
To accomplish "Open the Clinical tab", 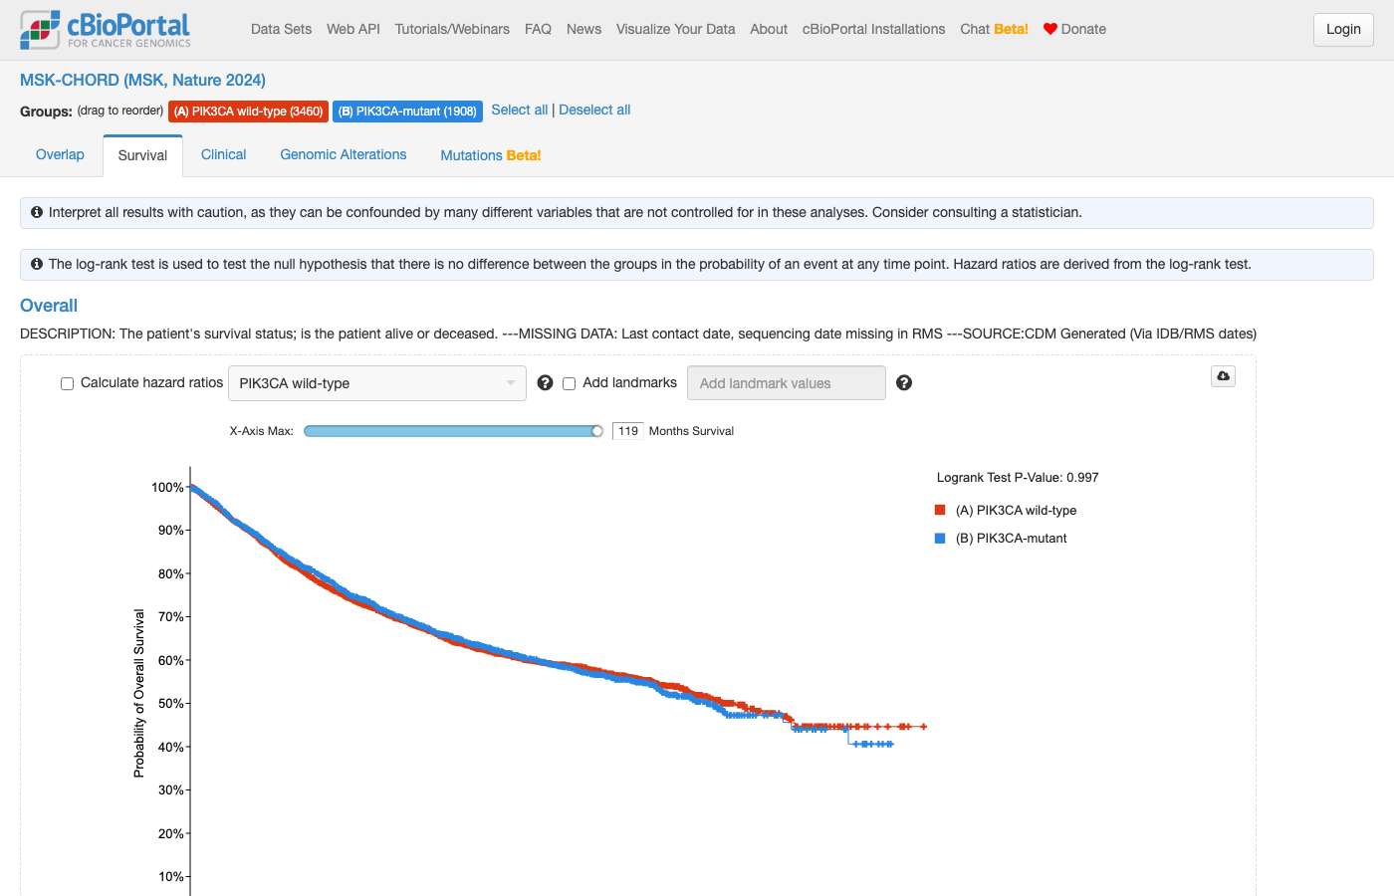I will point(223,154).
